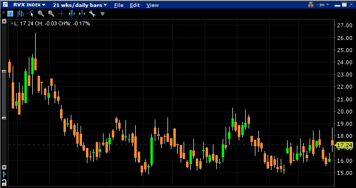The width and height of the screenshot is (356, 188).
Task: Click the yellow 17.24 current price tag
Action: (344, 145)
